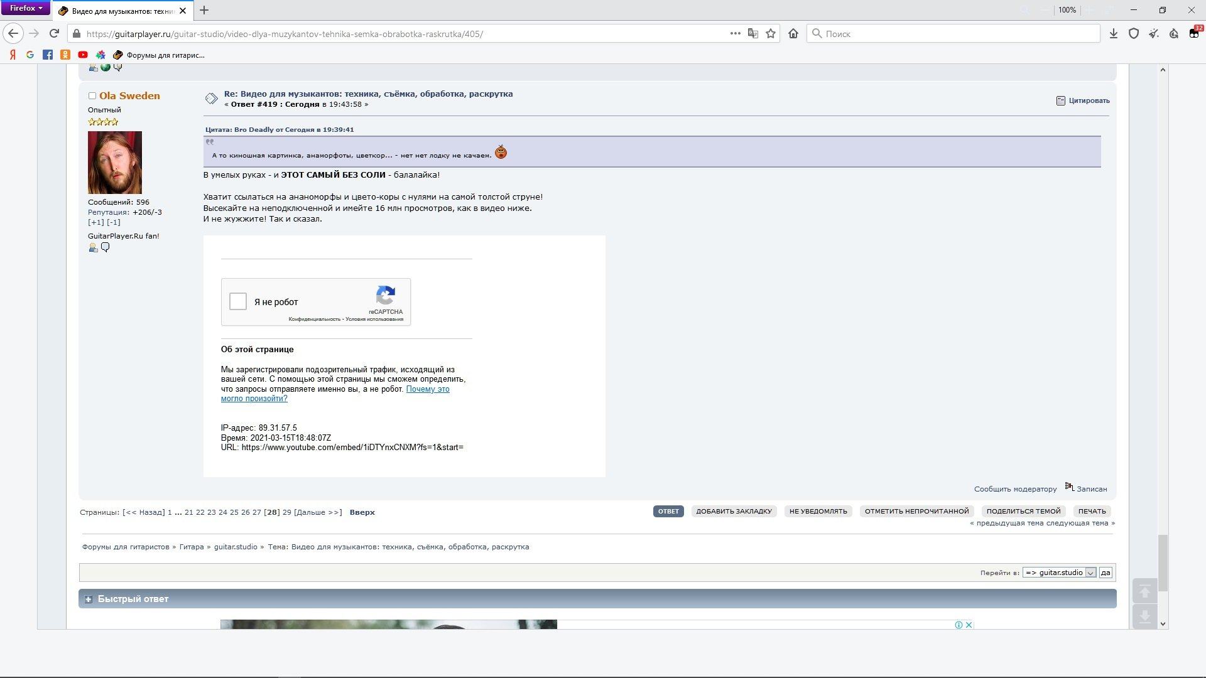Click the page vertical scrollbar thumb
Image resolution: width=1206 pixels, height=678 pixels.
[1163, 562]
